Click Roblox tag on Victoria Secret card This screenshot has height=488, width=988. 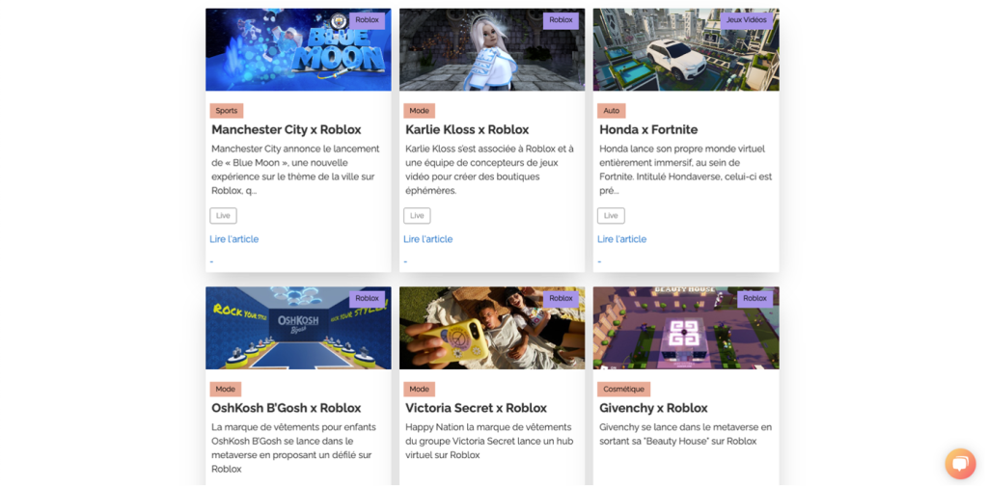pyautogui.click(x=561, y=298)
